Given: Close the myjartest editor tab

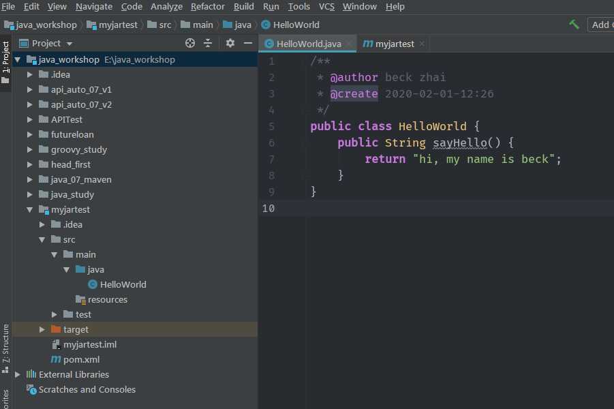Looking at the screenshot, I should pyautogui.click(x=422, y=44).
